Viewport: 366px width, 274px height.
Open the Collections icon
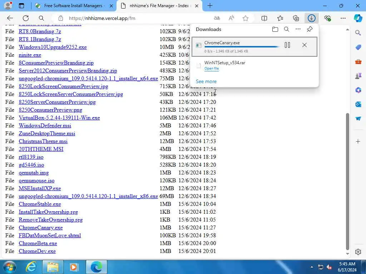pos(296,18)
